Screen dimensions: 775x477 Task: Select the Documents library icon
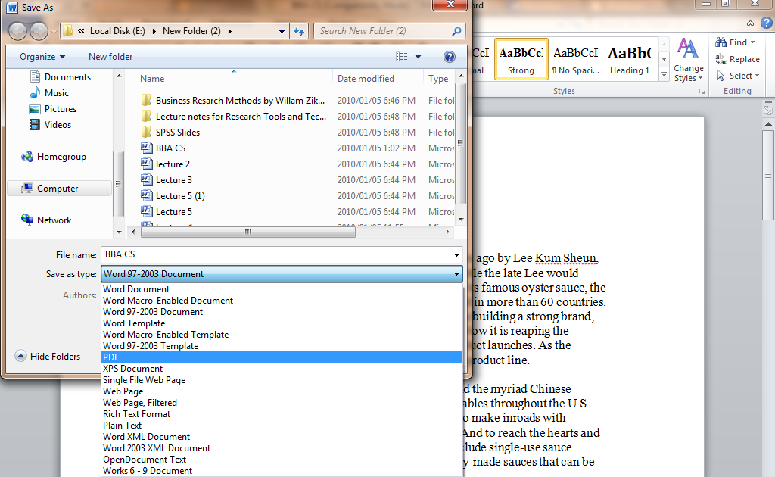click(x=35, y=76)
